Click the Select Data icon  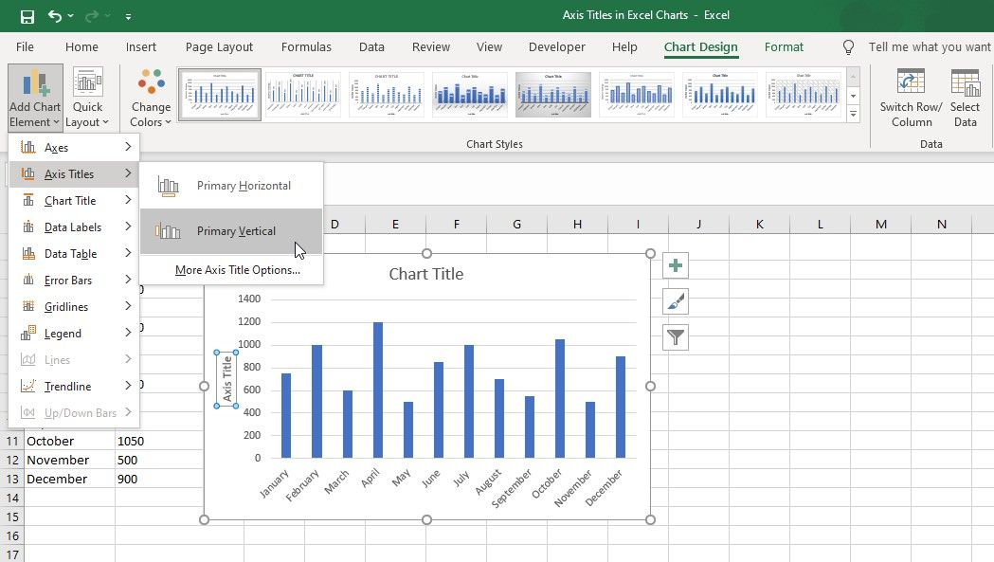pyautogui.click(x=965, y=98)
